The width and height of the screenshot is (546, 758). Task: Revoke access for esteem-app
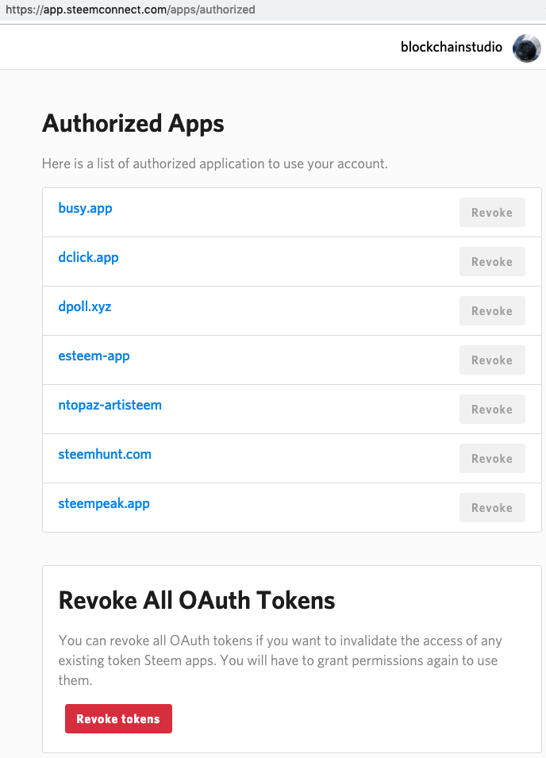pyautogui.click(x=492, y=360)
